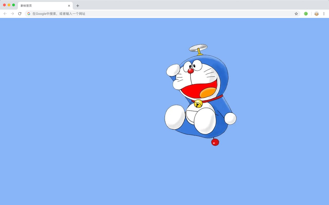Maximize the window with green button
Viewport: 329px width, 205px height.
pyautogui.click(x=14, y=5)
